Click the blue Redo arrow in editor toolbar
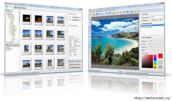The image size is (172, 101). click(110, 13)
